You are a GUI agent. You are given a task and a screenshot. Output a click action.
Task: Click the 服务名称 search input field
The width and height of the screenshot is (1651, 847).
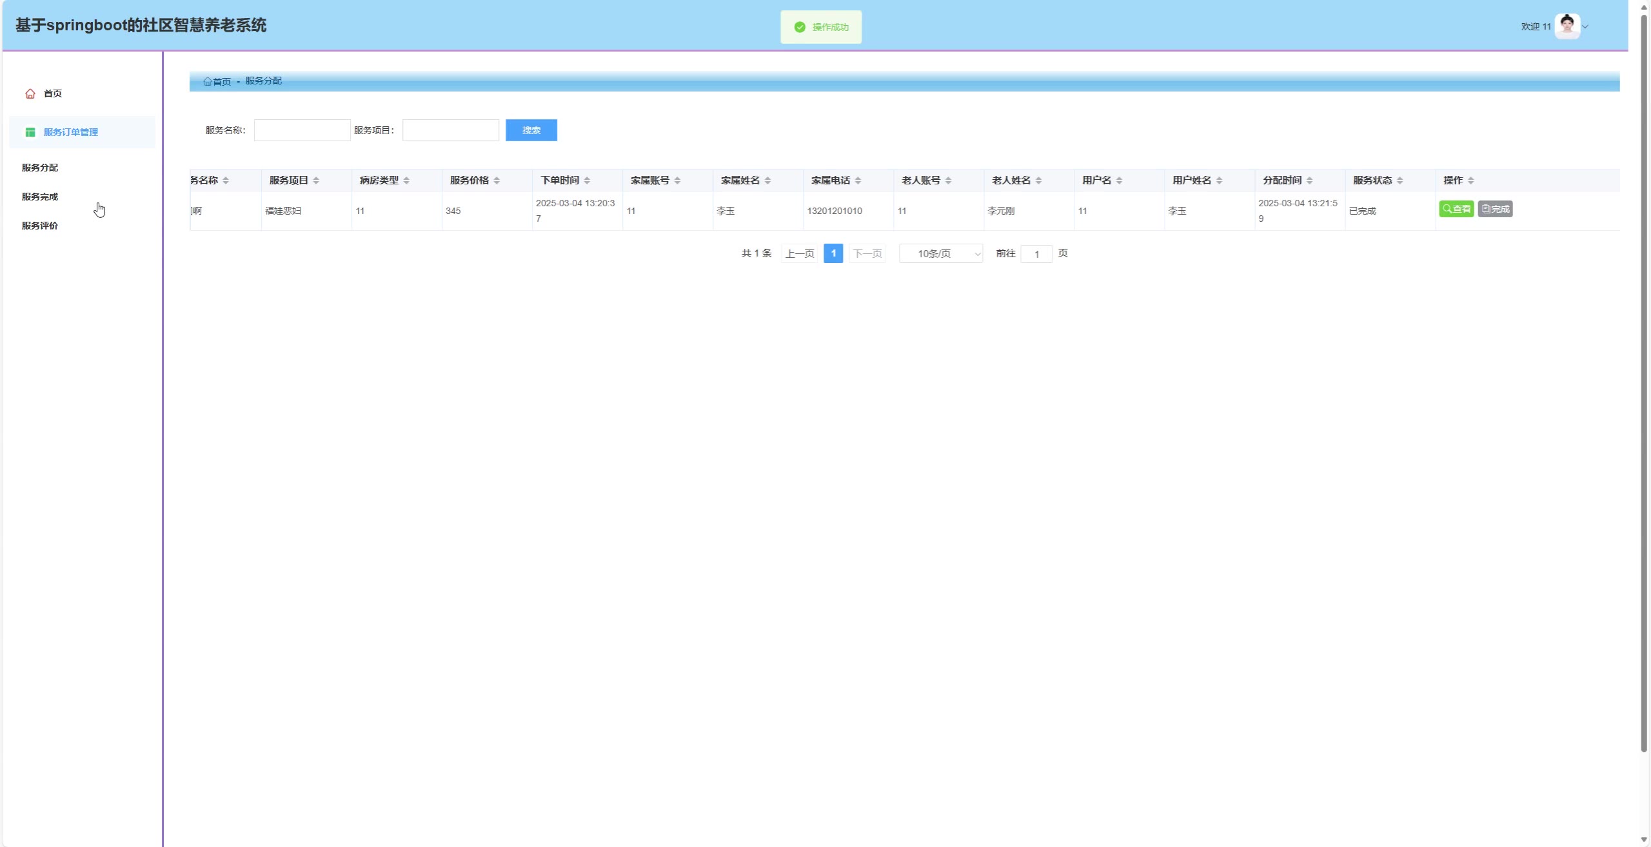coord(302,130)
